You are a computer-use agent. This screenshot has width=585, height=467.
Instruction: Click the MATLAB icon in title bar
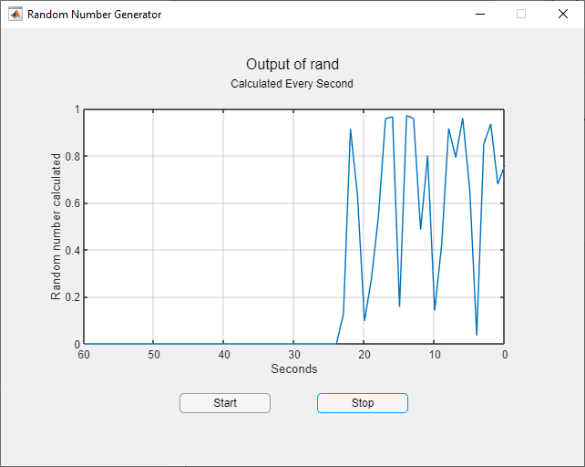point(15,15)
